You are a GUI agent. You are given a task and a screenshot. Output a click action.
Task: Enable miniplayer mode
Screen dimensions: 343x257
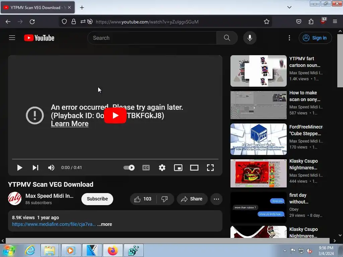[178, 168]
